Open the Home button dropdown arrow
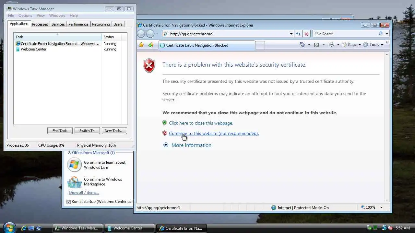The height and width of the screenshot is (233, 415). click(x=309, y=45)
